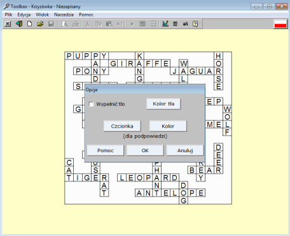Open a file using the folder icon
The image size is (290, 236).
(x=40, y=23)
